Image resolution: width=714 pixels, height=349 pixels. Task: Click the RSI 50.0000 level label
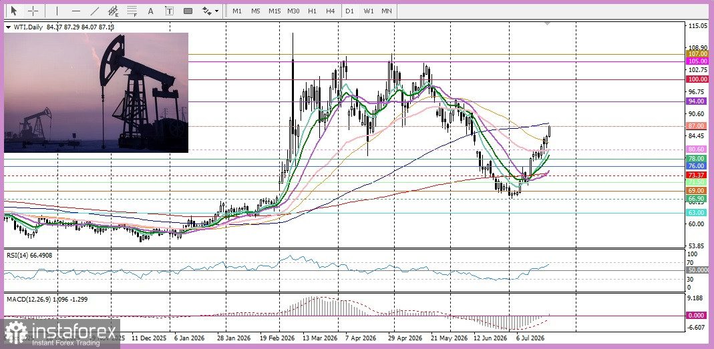click(x=698, y=270)
